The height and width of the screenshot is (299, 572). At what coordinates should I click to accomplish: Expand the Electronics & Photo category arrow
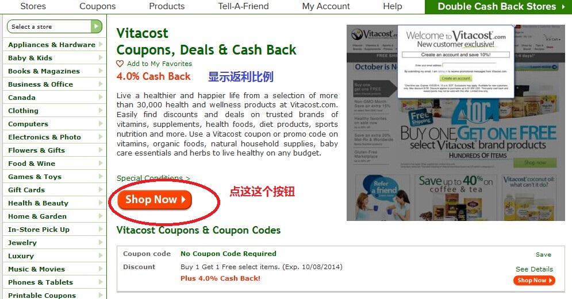click(x=101, y=137)
